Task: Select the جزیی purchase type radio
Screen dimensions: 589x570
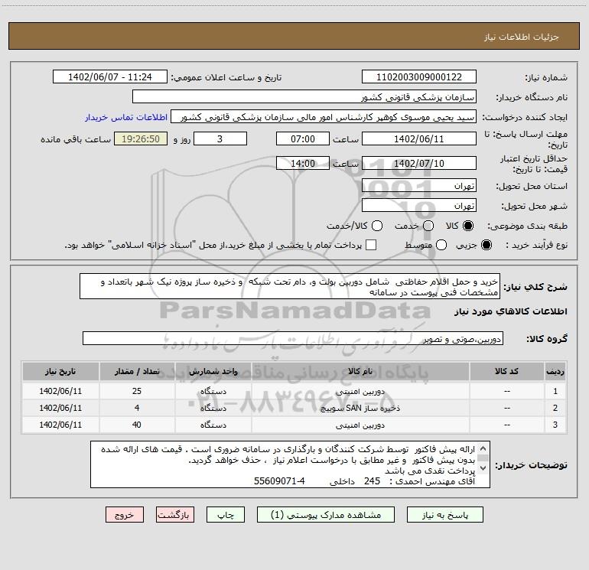Action: coord(486,245)
